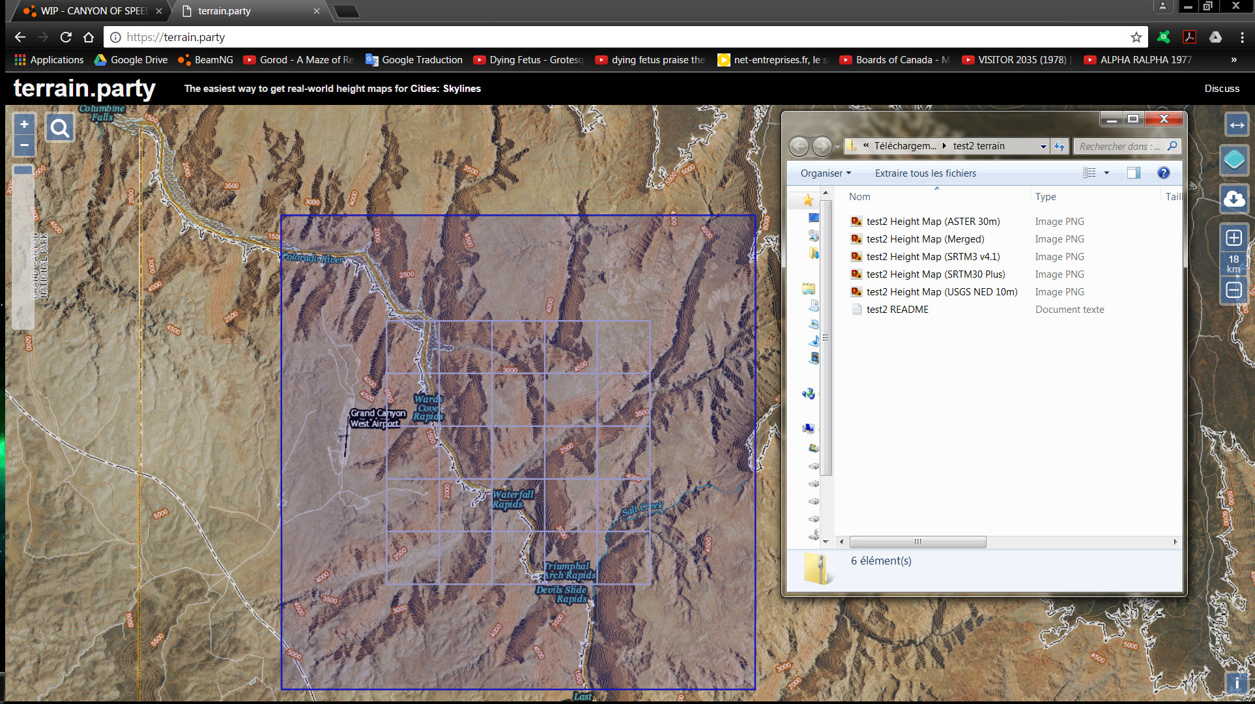Open the Google Drive bookmark
The height and width of the screenshot is (704, 1255).
(131, 59)
